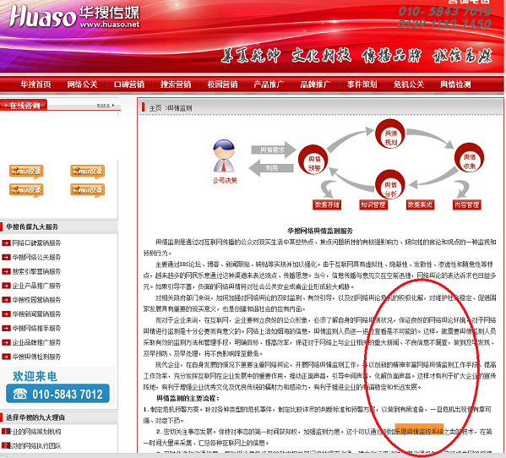The image size is (506, 458).
Task: Click the upper-left msn交谈 chat icon
Action: (26, 171)
